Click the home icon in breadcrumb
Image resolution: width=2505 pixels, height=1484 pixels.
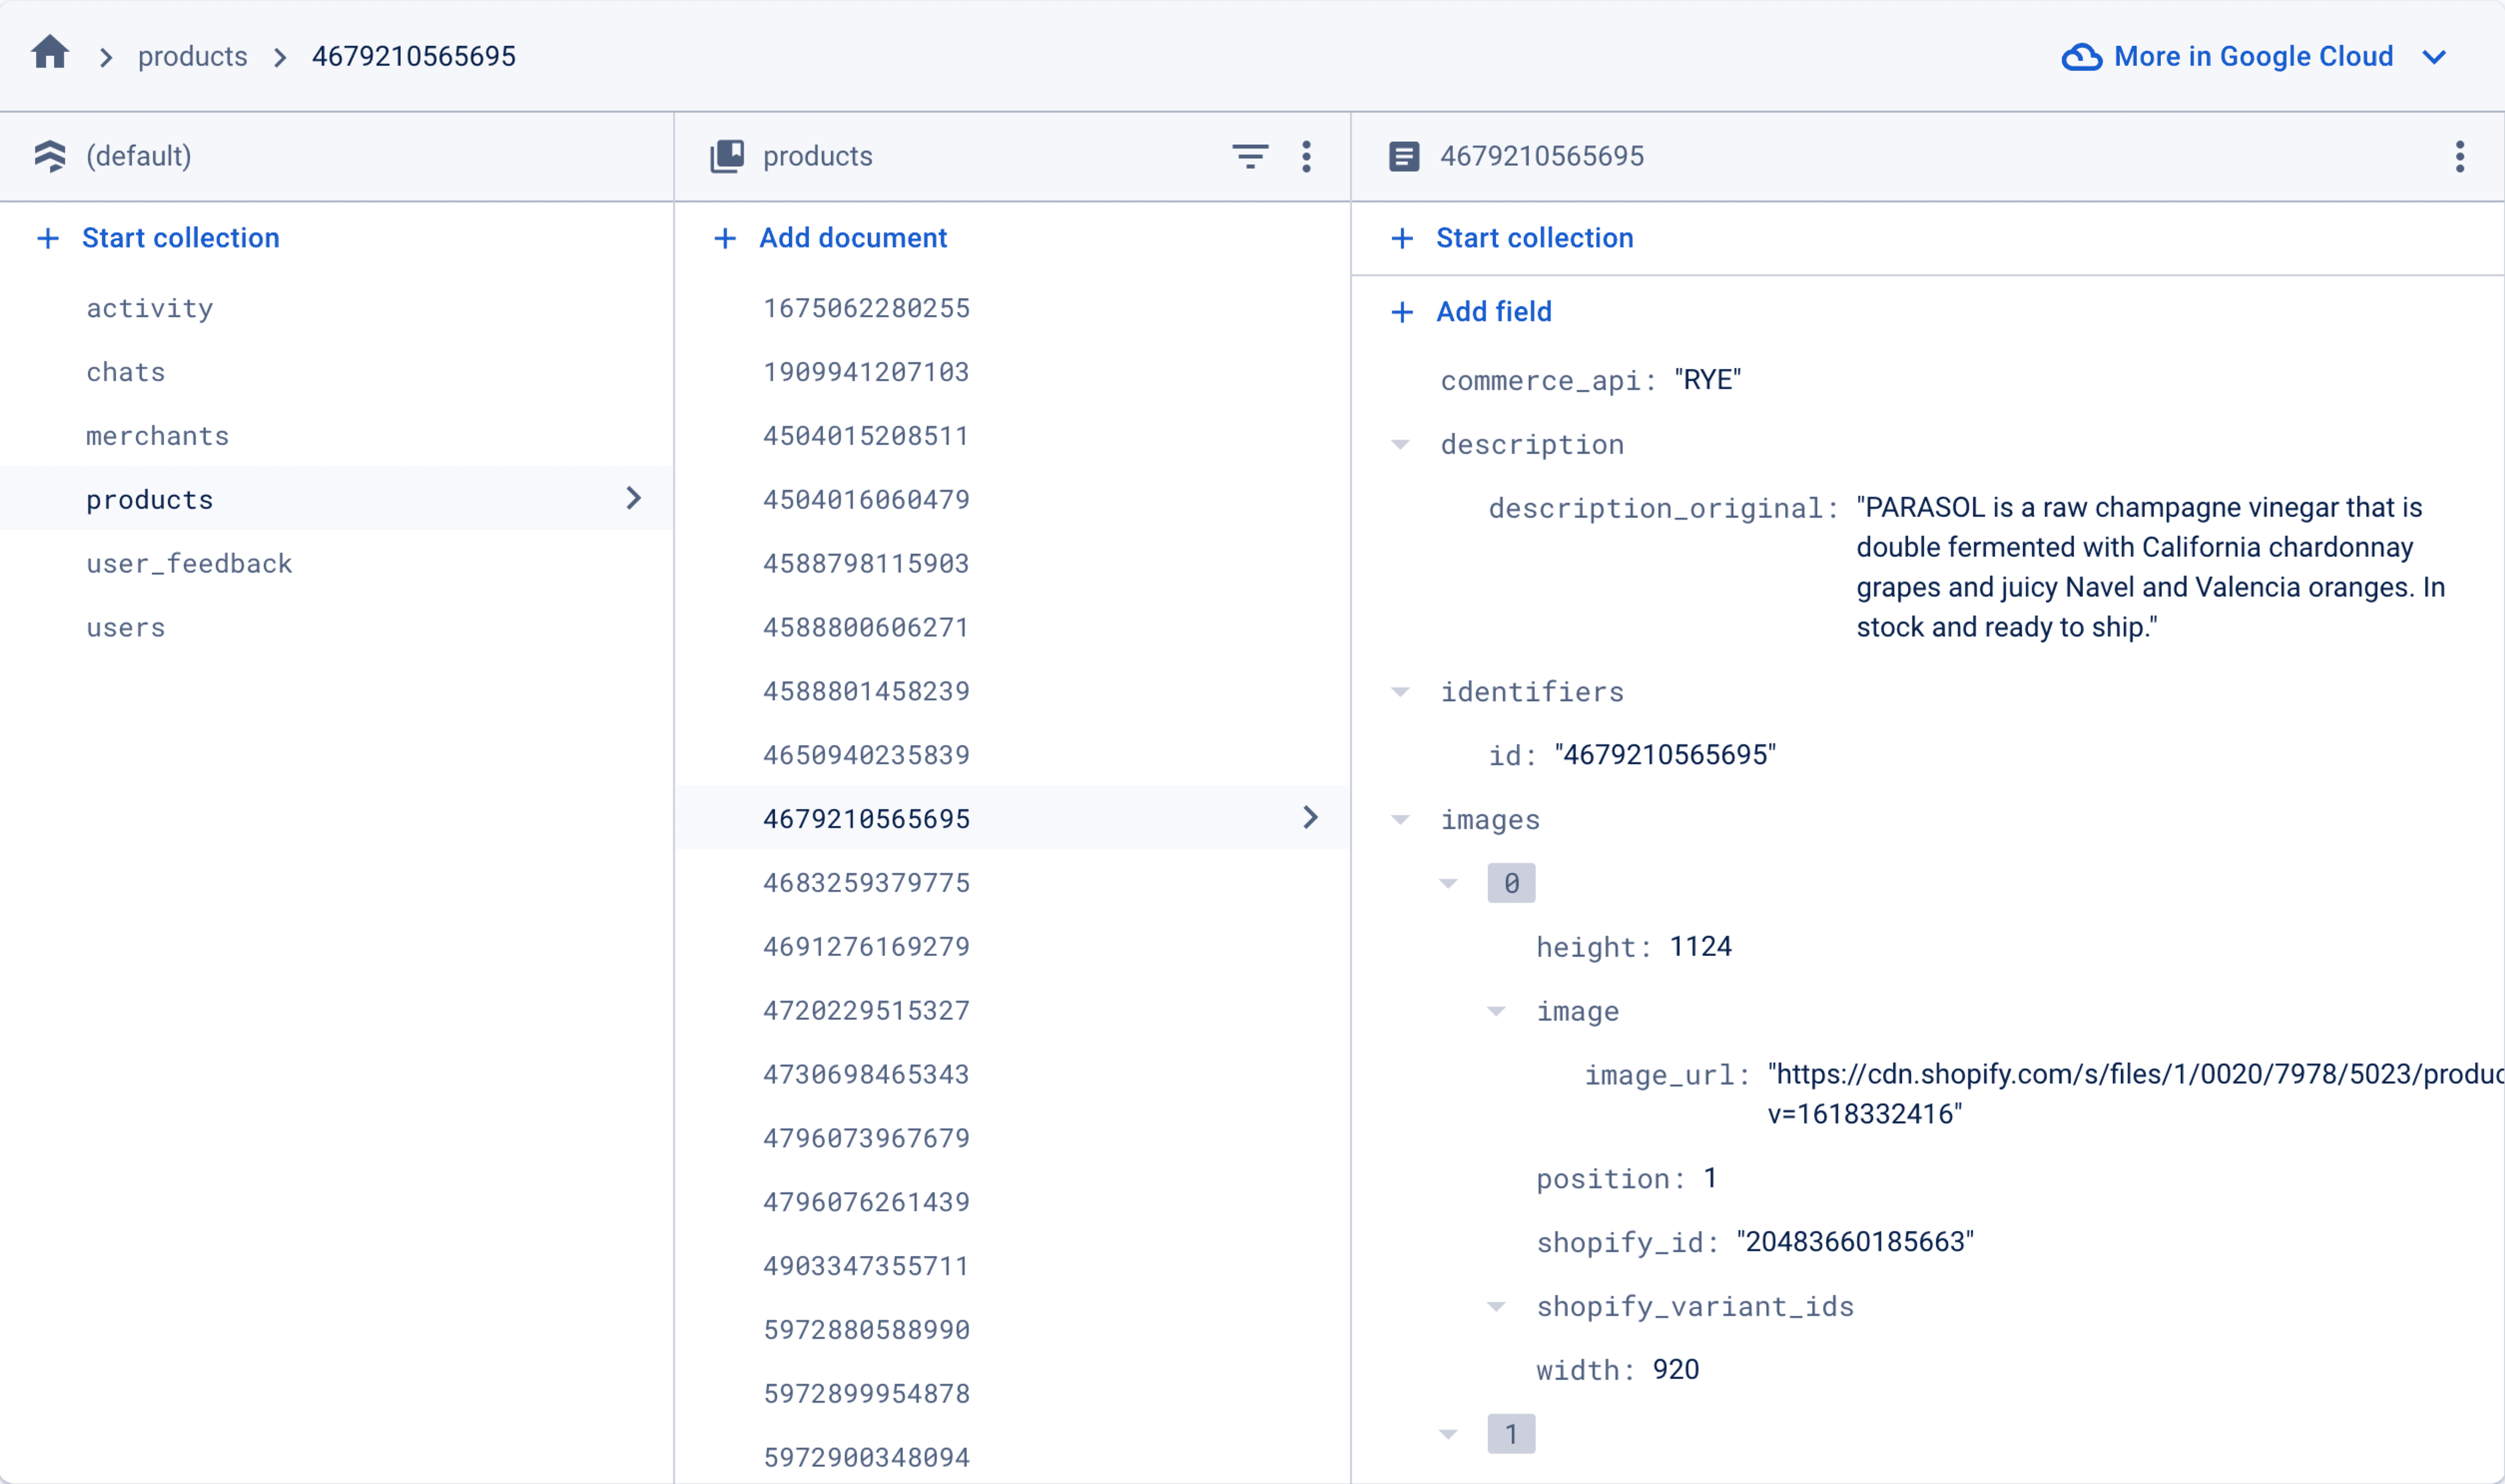point(49,53)
